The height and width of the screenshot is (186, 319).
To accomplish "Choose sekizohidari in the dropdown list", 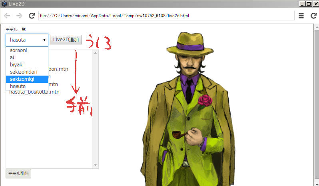I will (x=27, y=72).
